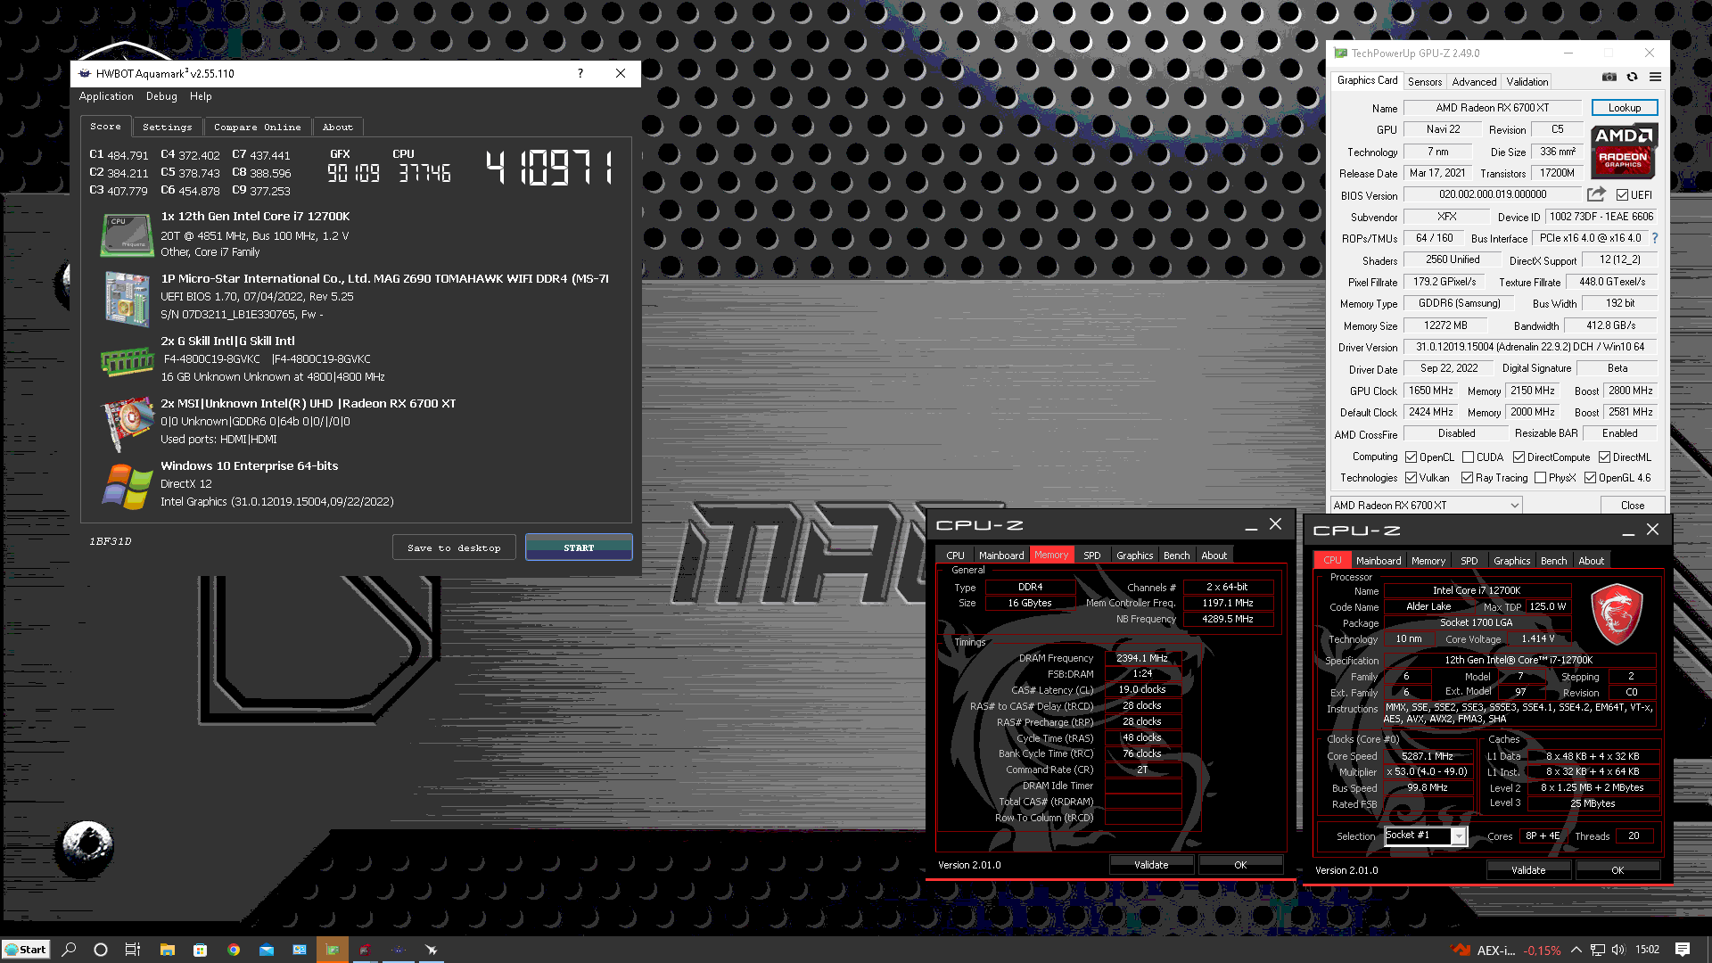Click the Windows logo icon in Aquamark
Image resolution: width=1712 pixels, height=963 pixels.
(126, 486)
